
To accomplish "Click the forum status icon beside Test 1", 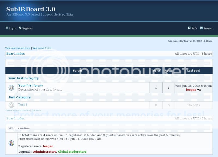I will click(x=11, y=105).
